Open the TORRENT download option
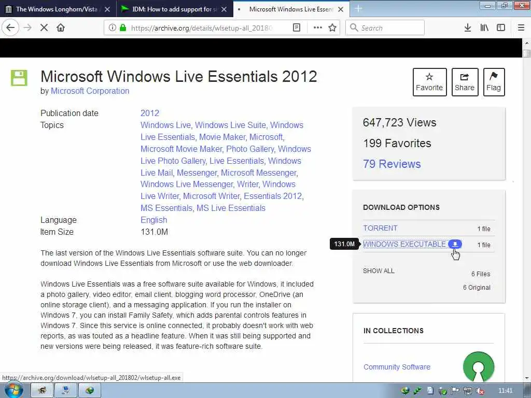Viewport: 531px width, 398px height. click(380, 228)
